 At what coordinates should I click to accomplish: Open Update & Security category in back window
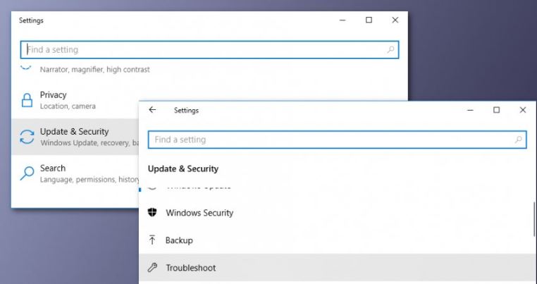(75, 137)
